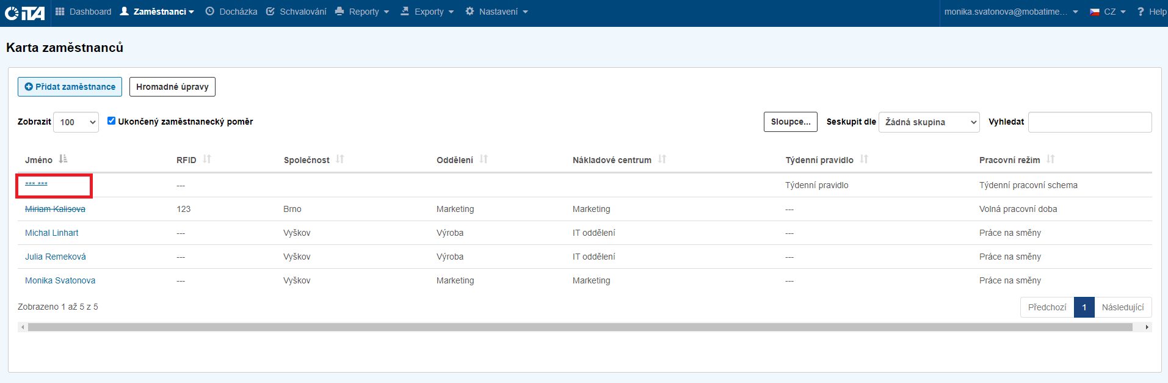Click the horizontal table scrollbar
1168x383 pixels.
click(x=580, y=327)
